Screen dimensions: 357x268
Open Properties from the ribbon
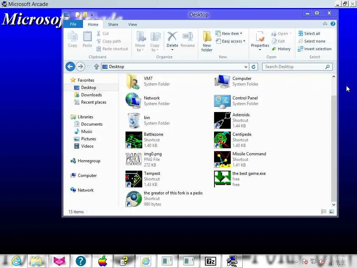pos(260,41)
